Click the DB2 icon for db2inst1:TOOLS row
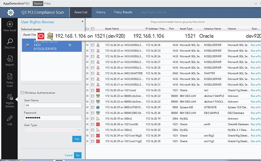Viewport: 261px width, 161px height. click(98, 101)
